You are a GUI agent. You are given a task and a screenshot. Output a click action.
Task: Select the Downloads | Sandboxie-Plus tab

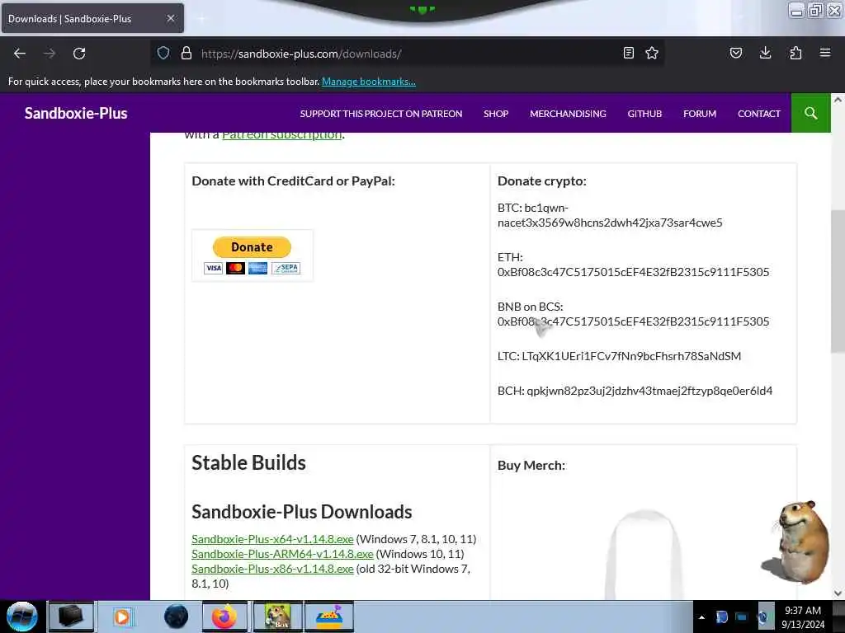tap(92, 18)
